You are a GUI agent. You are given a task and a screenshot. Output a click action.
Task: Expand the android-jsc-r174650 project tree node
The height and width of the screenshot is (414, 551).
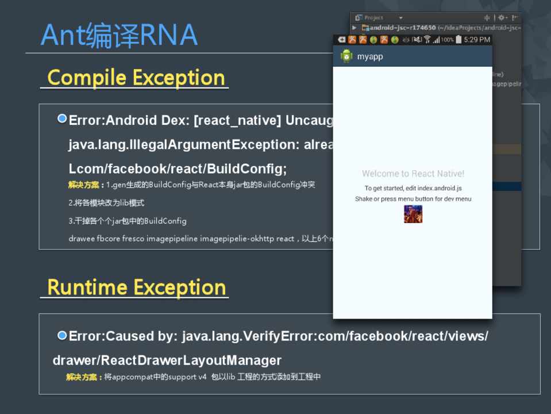pyautogui.click(x=355, y=28)
